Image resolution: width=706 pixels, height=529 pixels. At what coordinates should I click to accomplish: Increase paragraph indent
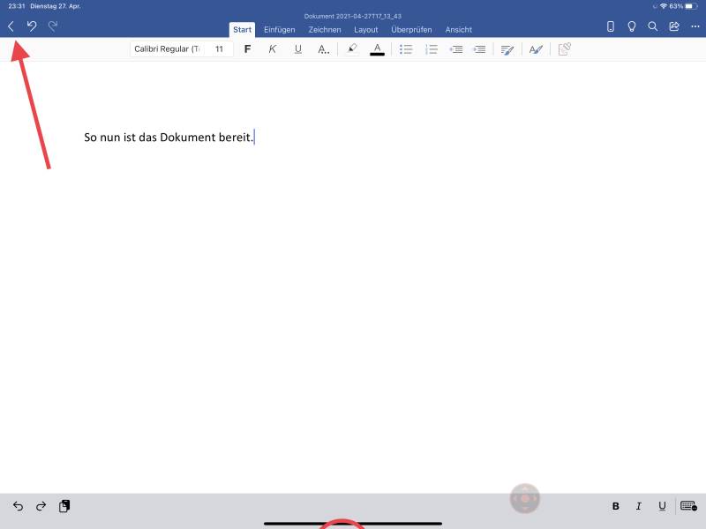pos(479,49)
